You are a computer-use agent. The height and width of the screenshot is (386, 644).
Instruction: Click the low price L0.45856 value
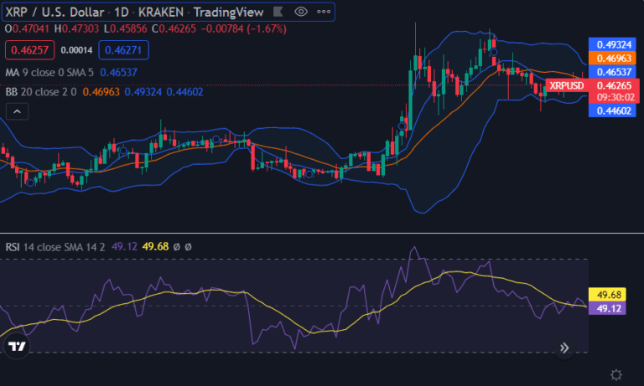point(125,28)
